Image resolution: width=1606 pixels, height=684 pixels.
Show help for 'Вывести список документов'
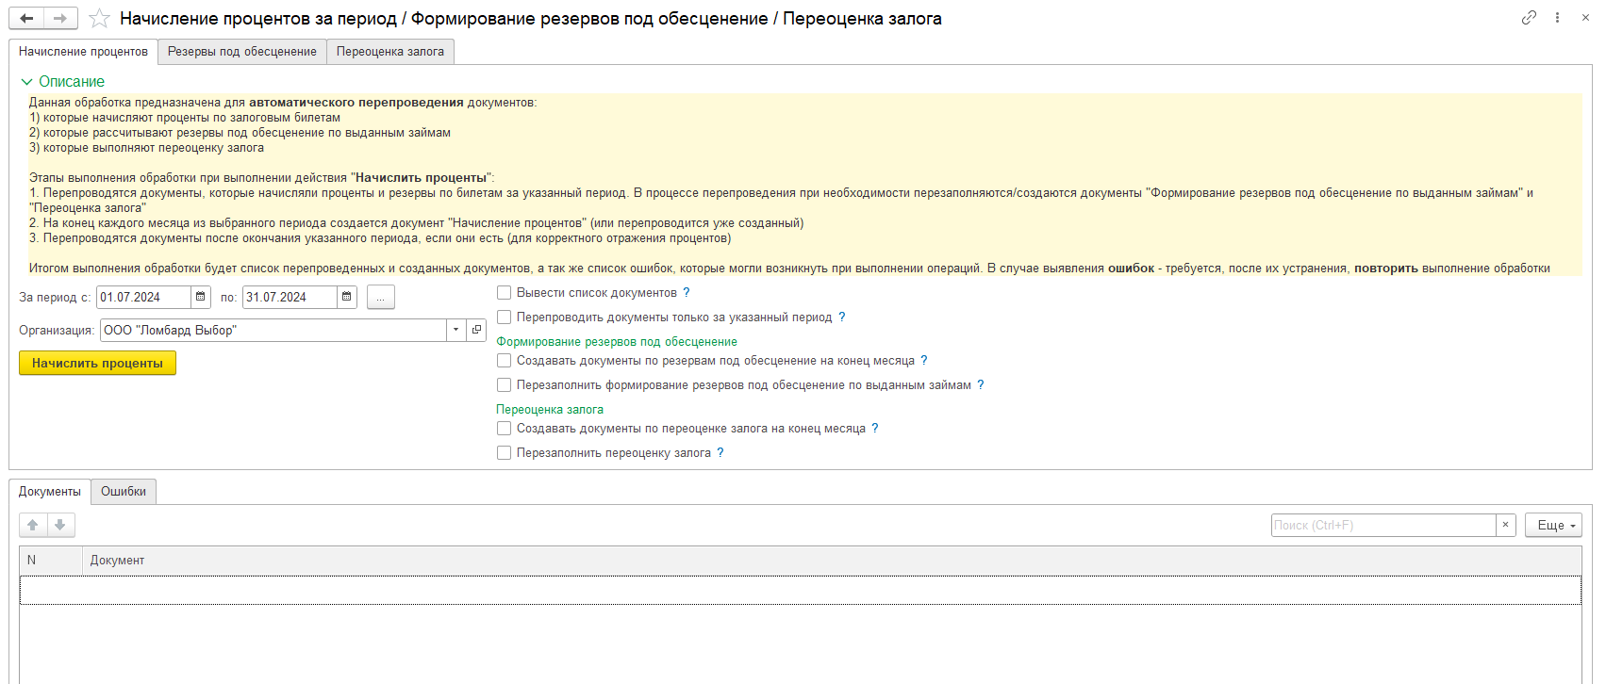tap(687, 293)
